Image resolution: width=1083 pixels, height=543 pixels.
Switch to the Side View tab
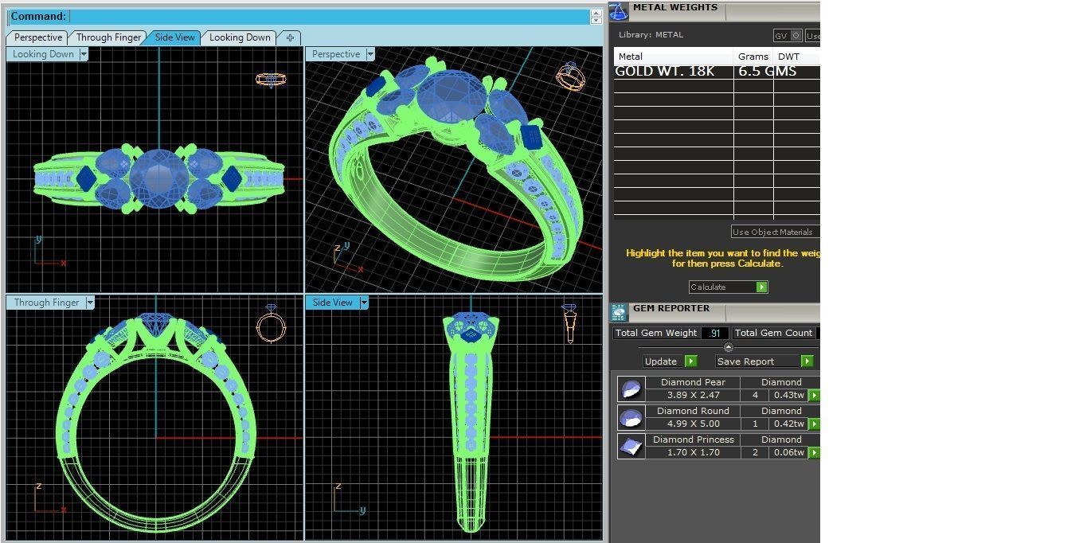coord(174,37)
